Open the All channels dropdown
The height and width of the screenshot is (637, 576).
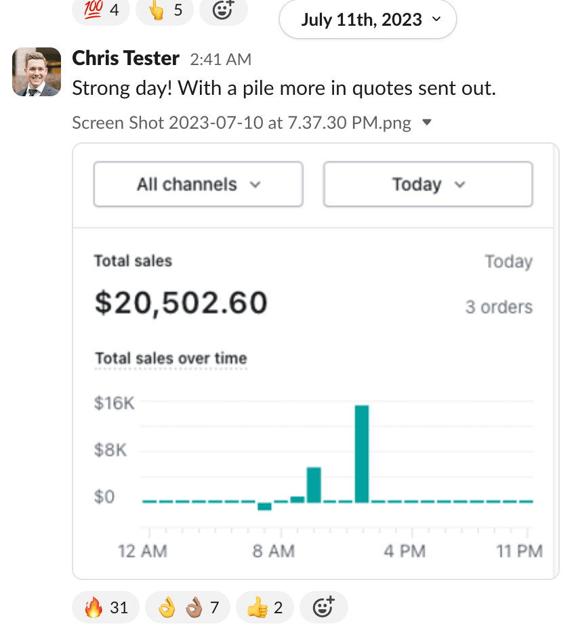(x=198, y=184)
